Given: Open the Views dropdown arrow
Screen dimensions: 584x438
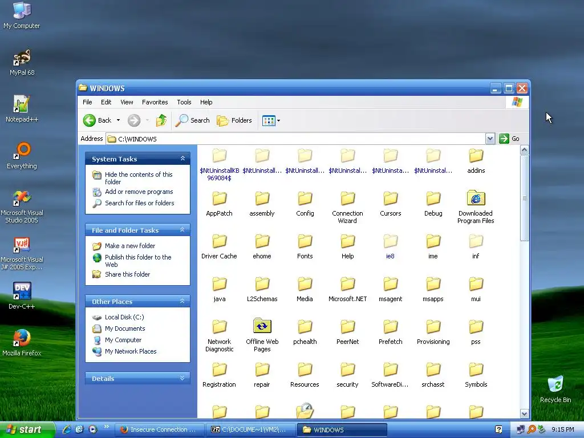Looking at the screenshot, I should click(x=278, y=121).
